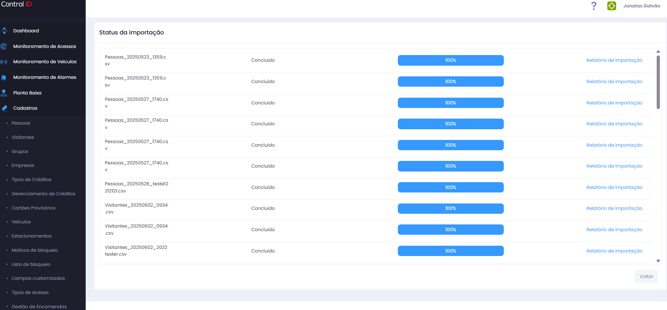
Task: Open Cartões Provisórios submenu
Action: coord(33,208)
